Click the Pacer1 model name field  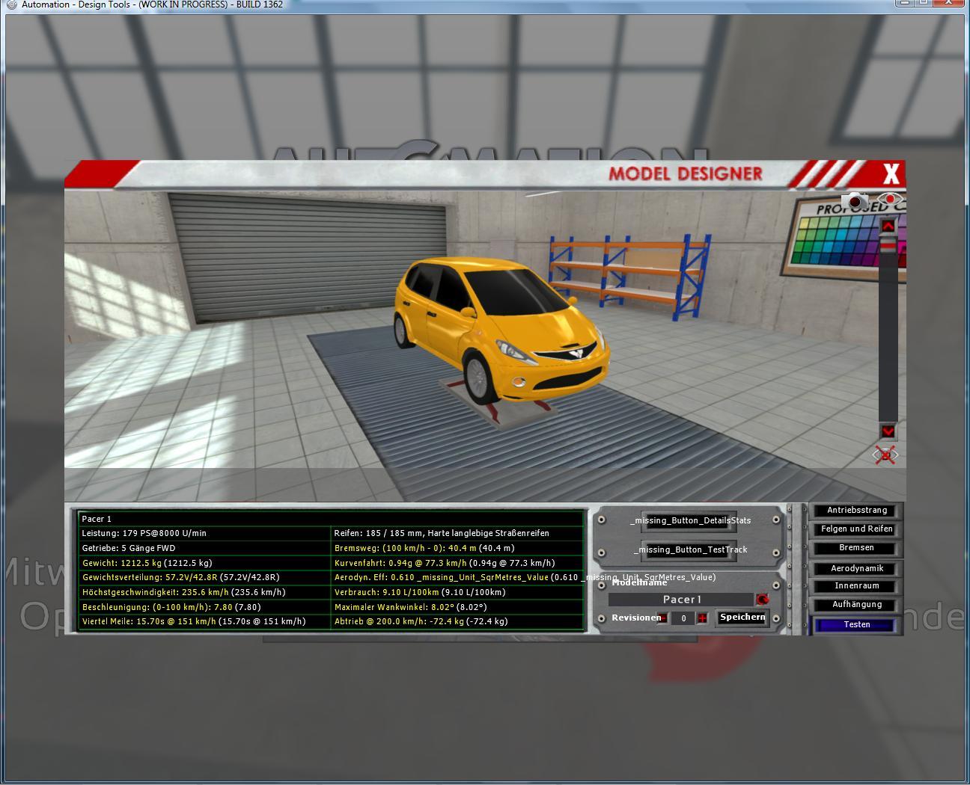tap(681, 600)
